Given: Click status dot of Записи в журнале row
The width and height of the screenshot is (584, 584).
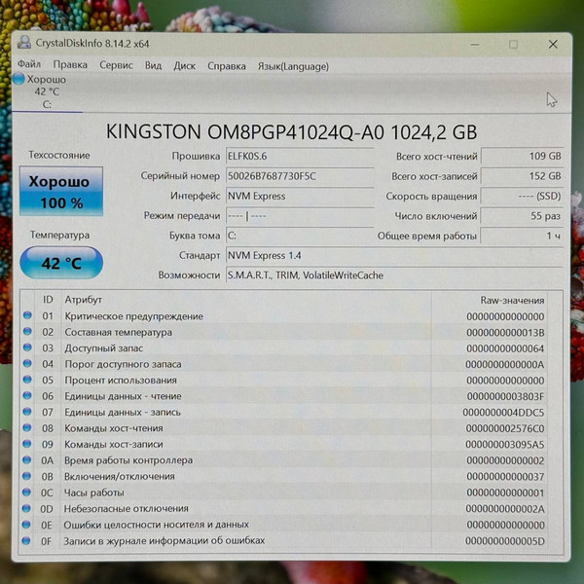Looking at the screenshot, I should pyautogui.click(x=26, y=540).
